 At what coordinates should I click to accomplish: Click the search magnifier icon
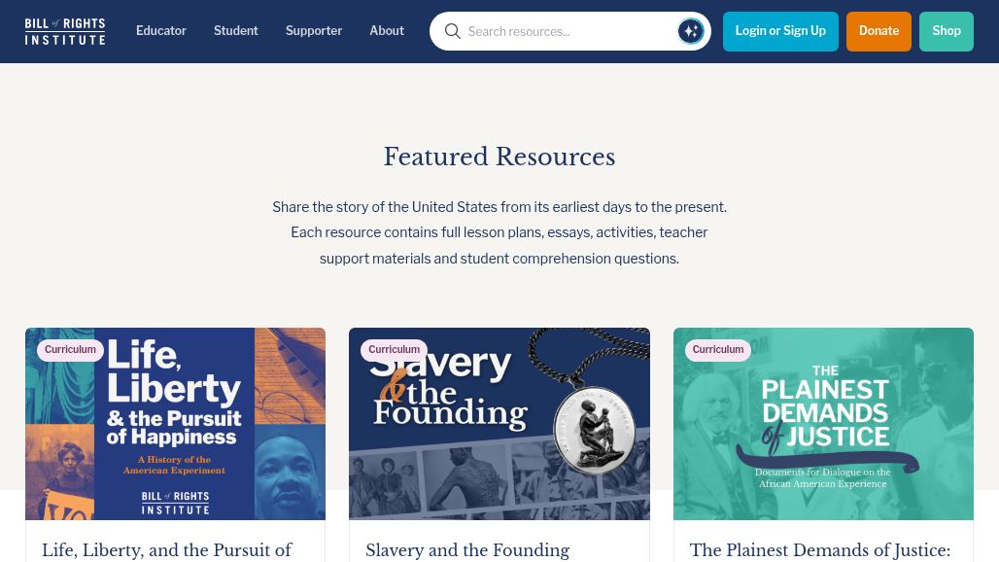coord(453,31)
